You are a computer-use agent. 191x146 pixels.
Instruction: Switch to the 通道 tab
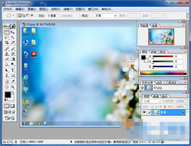point(156,97)
